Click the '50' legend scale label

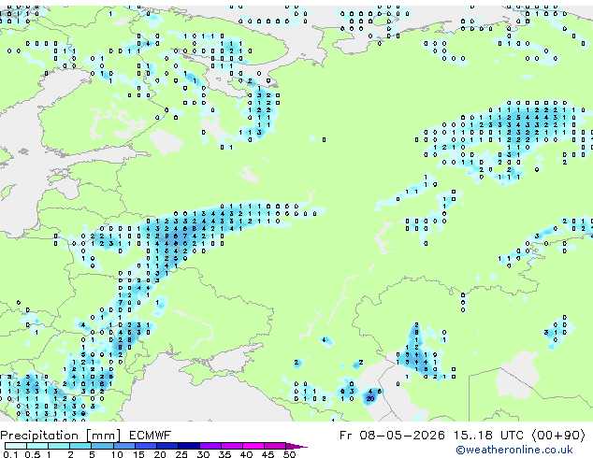click(289, 454)
